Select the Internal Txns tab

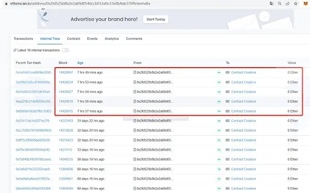[50, 39]
